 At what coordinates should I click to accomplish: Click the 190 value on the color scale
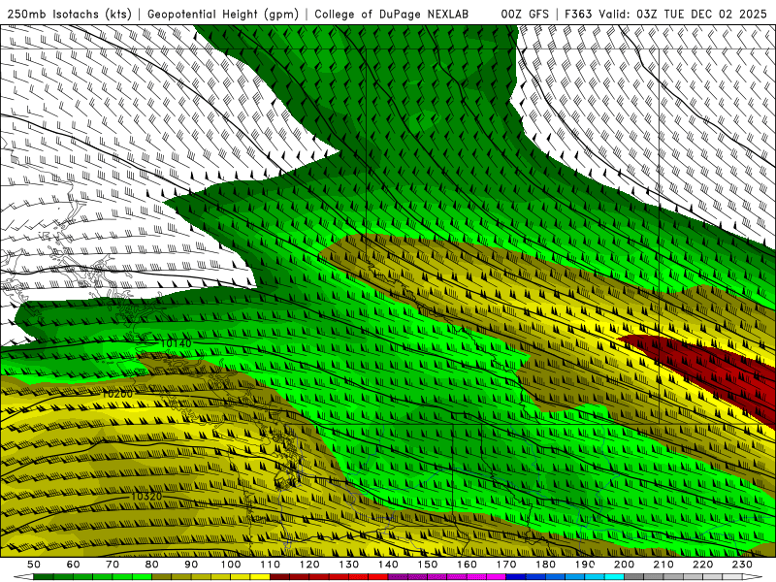tap(585, 565)
